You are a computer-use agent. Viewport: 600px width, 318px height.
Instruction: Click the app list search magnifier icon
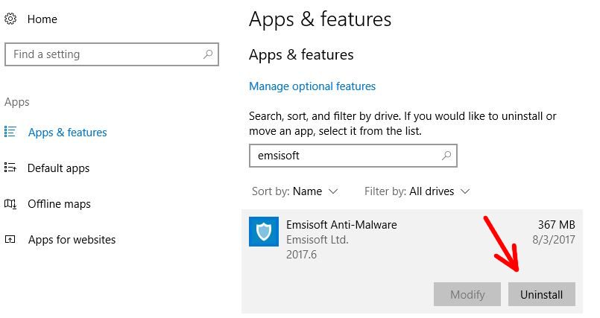point(446,156)
